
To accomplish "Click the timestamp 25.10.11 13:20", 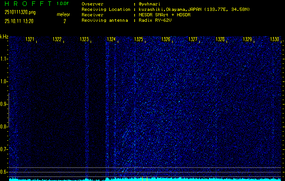I will coord(19,21).
